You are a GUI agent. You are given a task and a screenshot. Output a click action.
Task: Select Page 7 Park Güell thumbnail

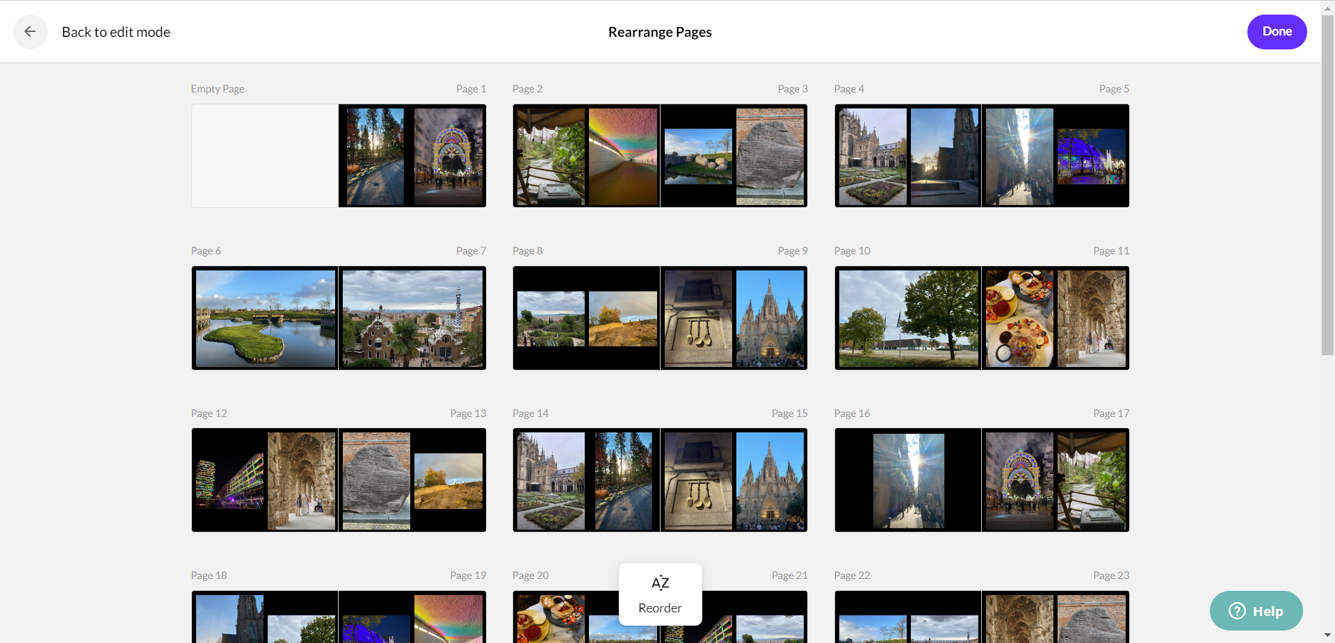pos(412,318)
